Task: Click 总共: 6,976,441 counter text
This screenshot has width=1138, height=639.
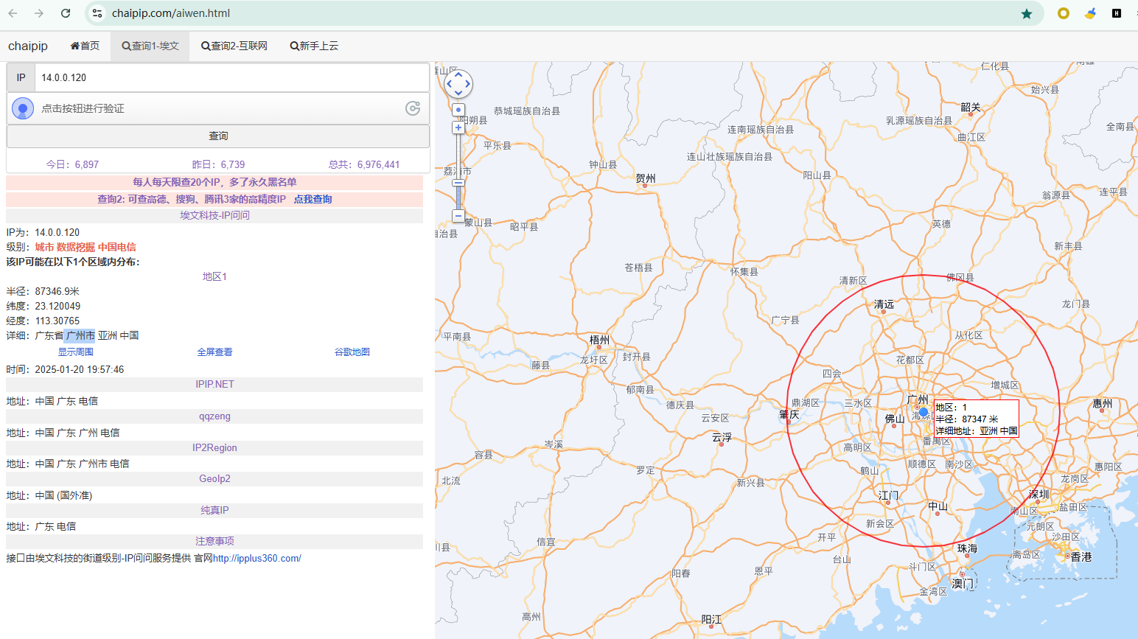Action: 364,164
